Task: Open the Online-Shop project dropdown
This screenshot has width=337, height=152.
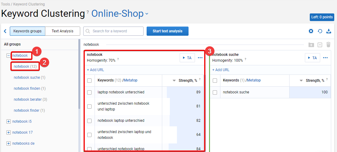Action: click(120, 14)
